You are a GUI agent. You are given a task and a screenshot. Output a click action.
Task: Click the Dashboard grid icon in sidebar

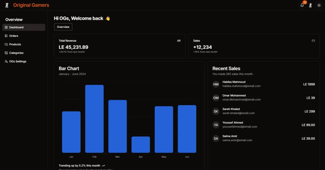(6, 27)
